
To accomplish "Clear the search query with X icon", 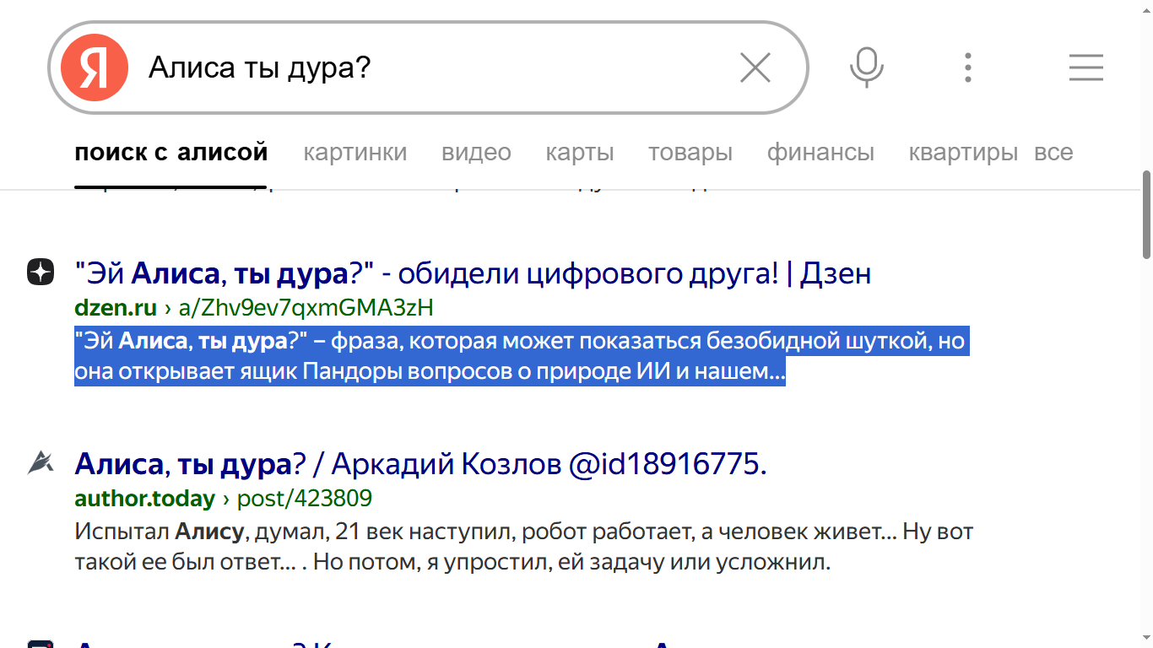I will click(x=755, y=67).
